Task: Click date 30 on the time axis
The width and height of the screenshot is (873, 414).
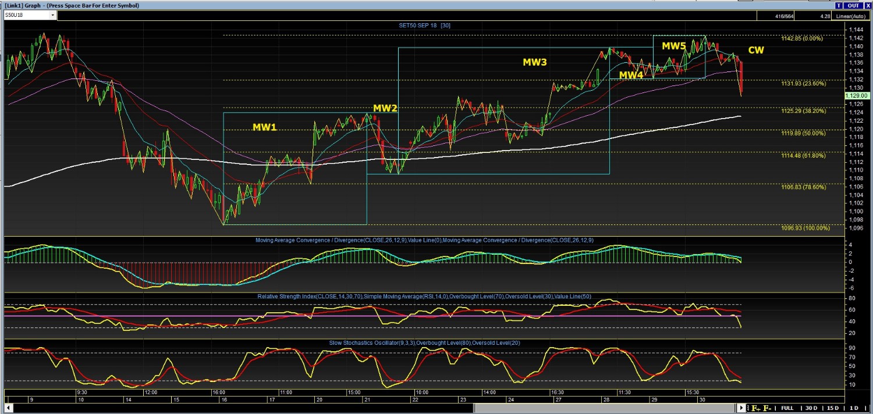Action: click(x=702, y=400)
